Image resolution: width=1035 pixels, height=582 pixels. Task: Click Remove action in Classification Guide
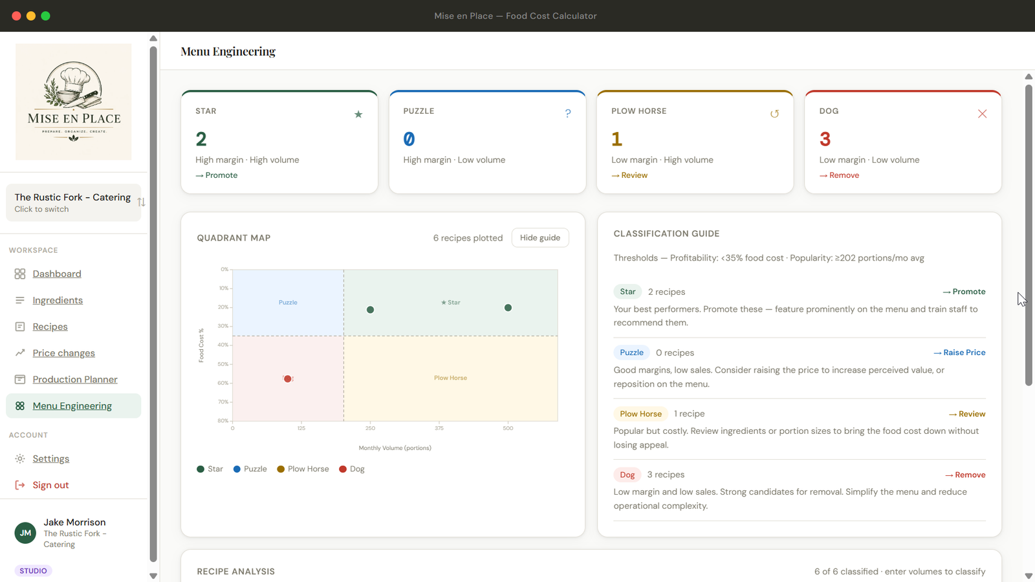point(965,475)
